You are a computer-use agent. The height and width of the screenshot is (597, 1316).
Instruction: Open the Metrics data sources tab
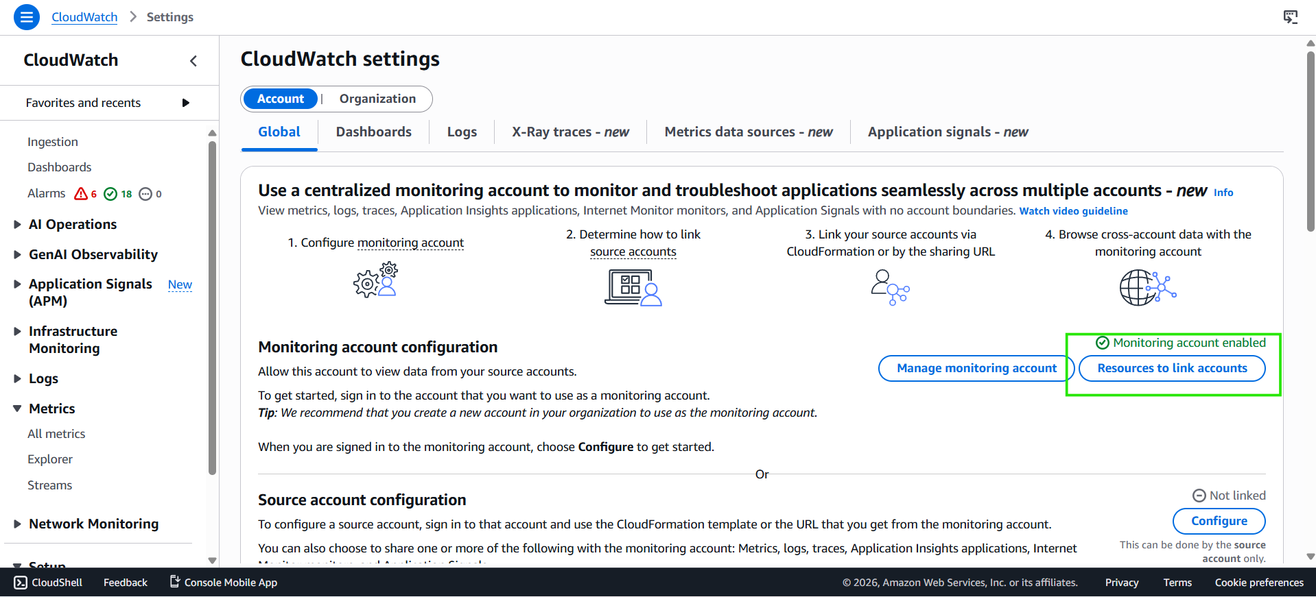[x=749, y=132]
